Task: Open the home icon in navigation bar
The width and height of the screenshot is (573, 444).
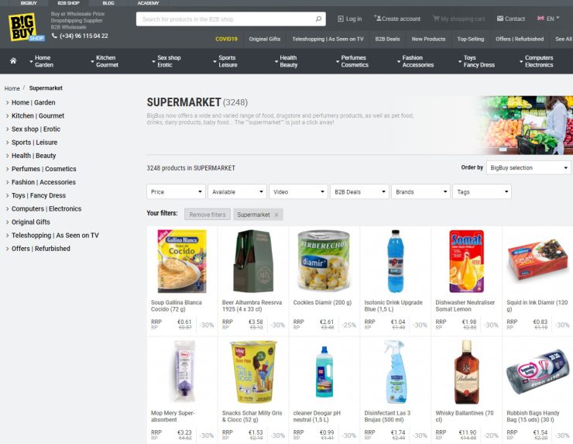Action: [13, 60]
